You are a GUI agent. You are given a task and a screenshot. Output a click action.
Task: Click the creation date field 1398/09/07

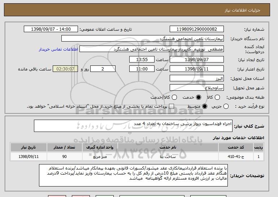click(x=197, y=59)
